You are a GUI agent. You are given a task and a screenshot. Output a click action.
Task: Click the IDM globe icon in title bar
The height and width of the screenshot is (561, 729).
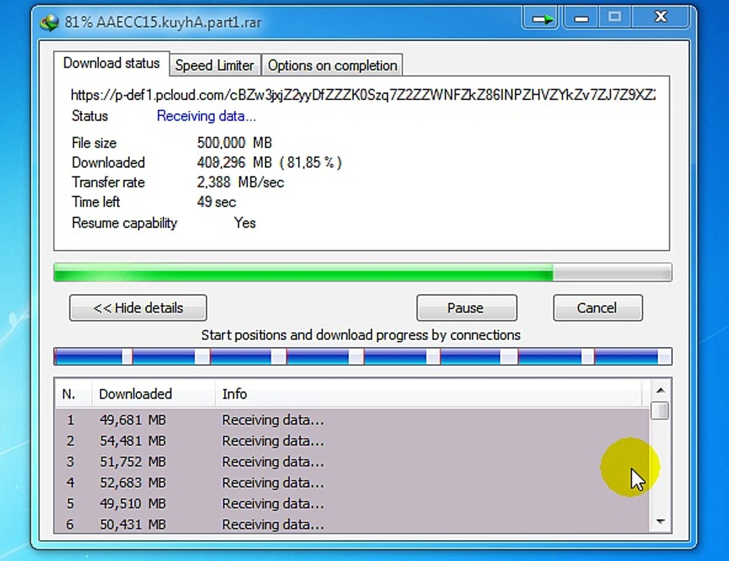(x=50, y=22)
